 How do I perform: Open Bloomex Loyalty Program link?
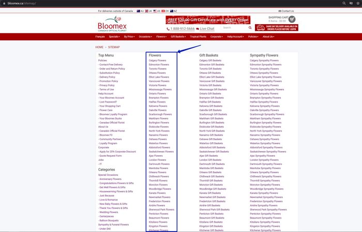(x=113, y=114)
